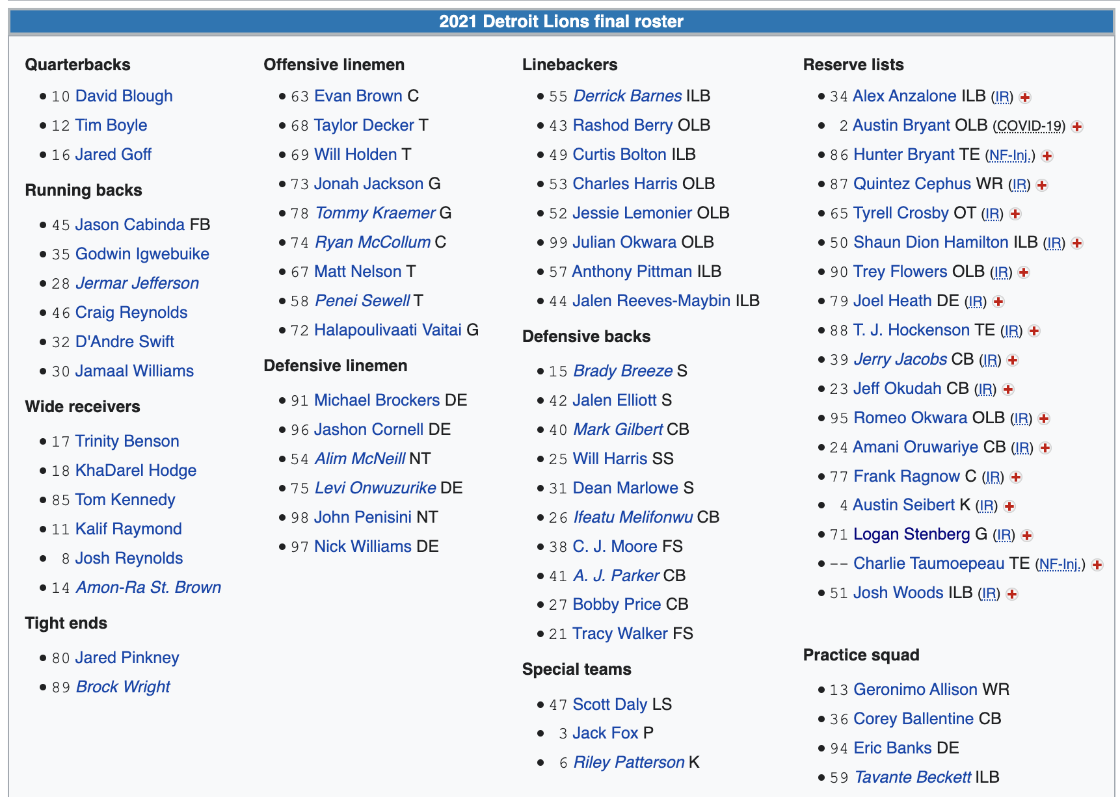Open Amon-Ra St. Brown link
Screen dimensions: 1120x797
click(148, 588)
